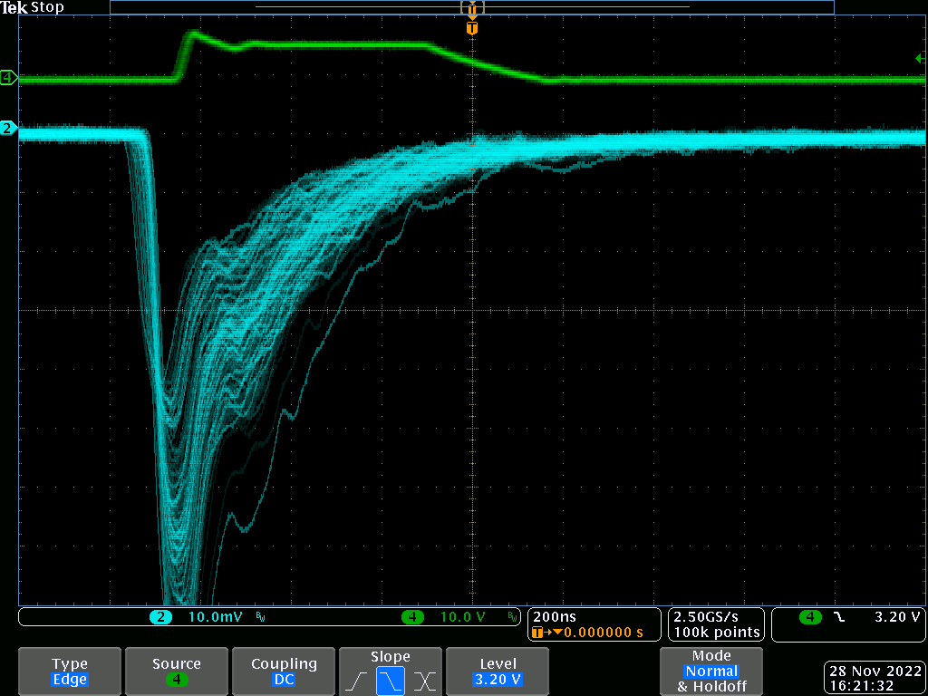
Task: Toggle the channel 4 badge in readout
Action: (x=412, y=617)
